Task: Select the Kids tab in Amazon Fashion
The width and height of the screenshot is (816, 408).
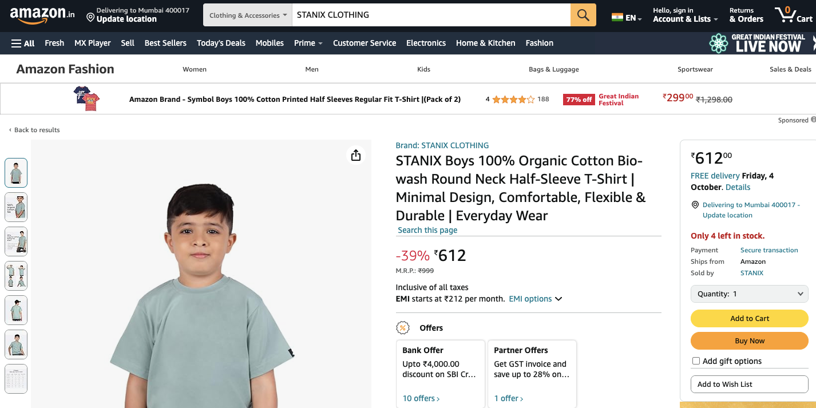Action: pyautogui.click(x=423, y=69)
